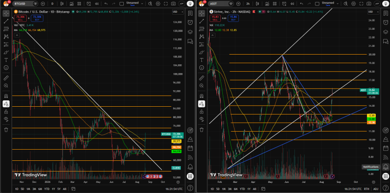Open the ruler measure tool on ASST chart

[202, 78]
